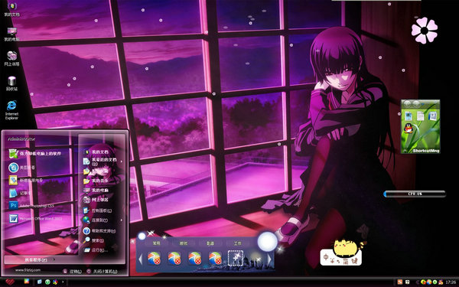Open 运行 run dialog entry
Screen dimensions: 459x287
coord(96,250)
